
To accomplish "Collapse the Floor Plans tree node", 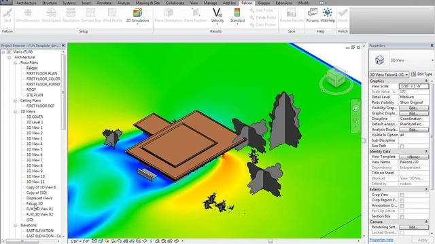I will (15, 63).
